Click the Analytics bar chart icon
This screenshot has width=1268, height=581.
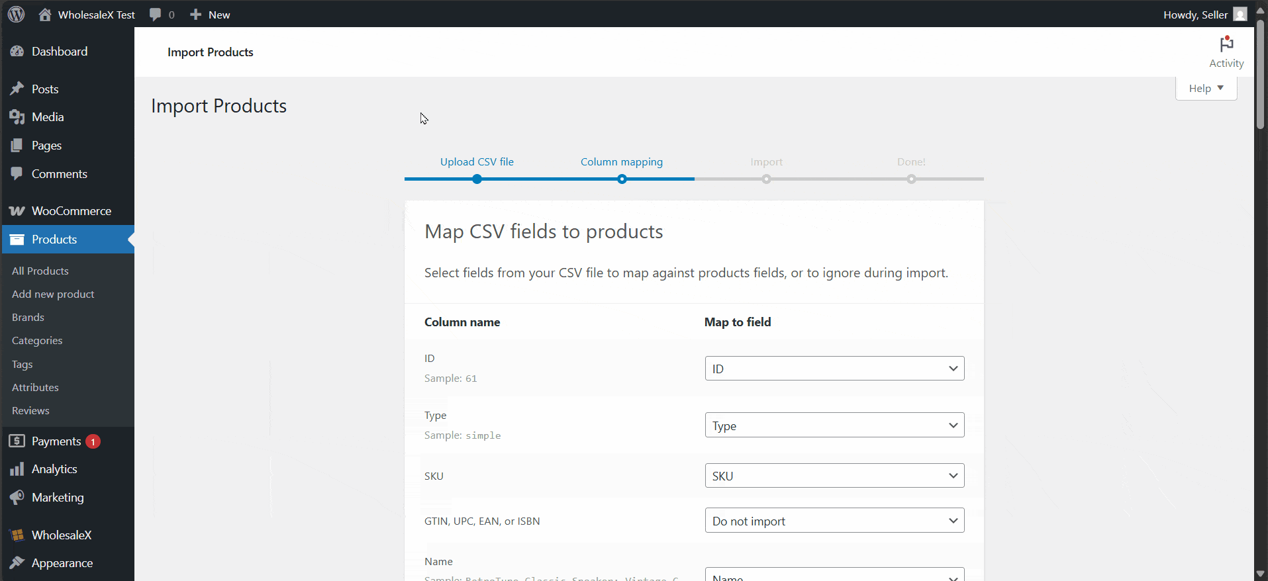17,469
